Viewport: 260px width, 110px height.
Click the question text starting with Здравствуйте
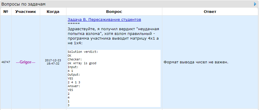coord(113,36)
